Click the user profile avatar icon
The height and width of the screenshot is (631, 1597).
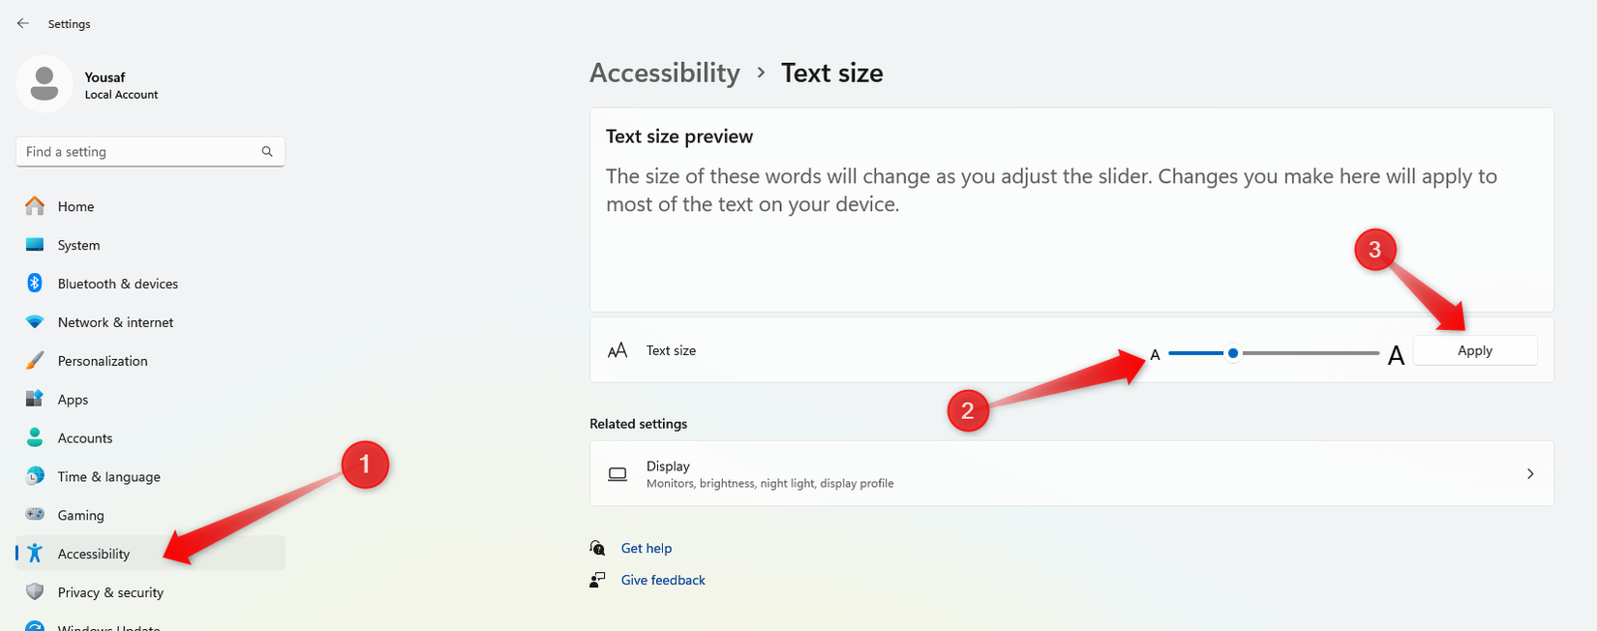click(x=45, y=84)
